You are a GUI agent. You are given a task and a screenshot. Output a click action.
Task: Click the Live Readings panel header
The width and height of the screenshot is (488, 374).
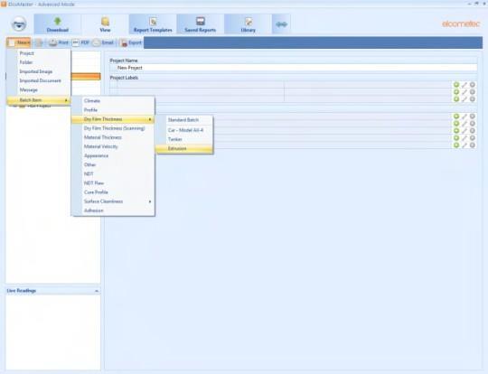53,291
